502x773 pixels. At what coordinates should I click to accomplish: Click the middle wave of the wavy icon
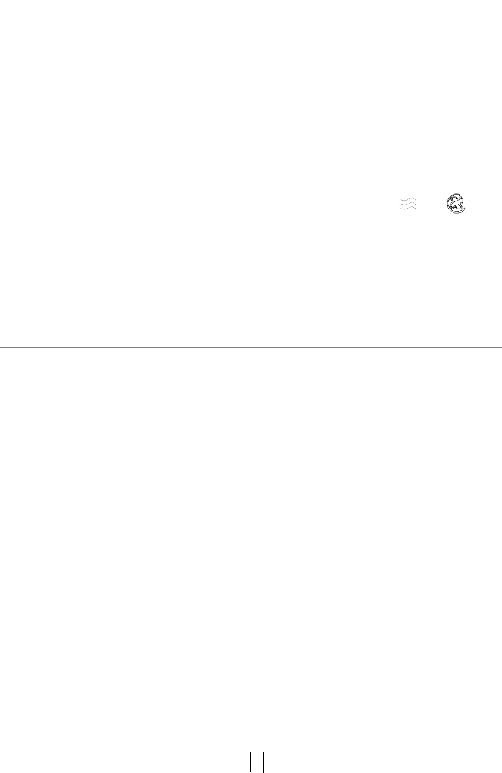point(407,204)
